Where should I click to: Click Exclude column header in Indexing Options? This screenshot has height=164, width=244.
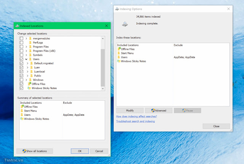[178, 45]
